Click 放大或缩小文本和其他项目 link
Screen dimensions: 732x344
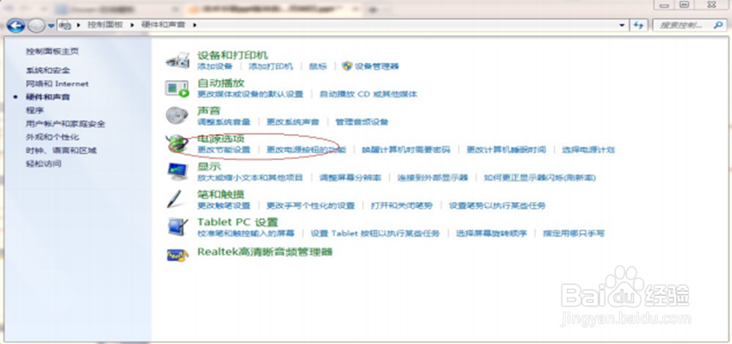(x=251, y=178)
